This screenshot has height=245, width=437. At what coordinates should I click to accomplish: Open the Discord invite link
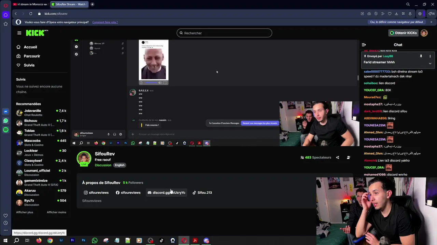coord(167,193)
